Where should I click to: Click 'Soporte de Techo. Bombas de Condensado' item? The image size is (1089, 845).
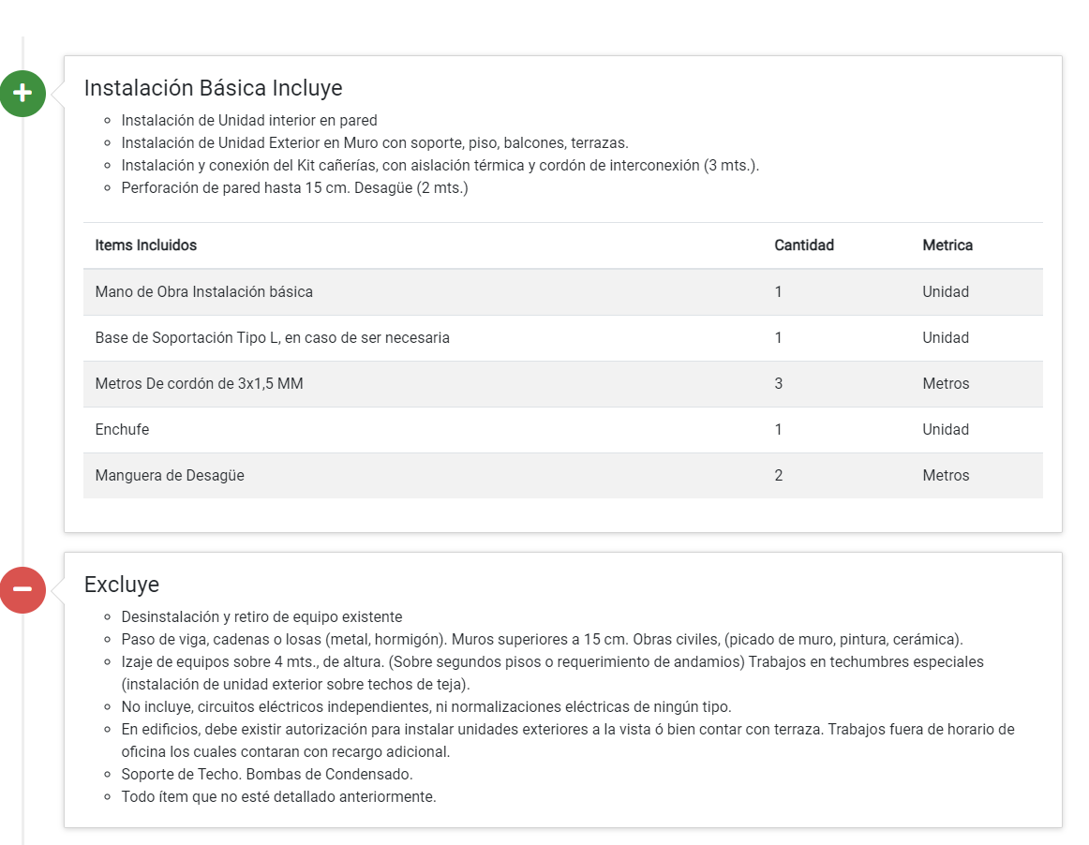pos(267,775)
